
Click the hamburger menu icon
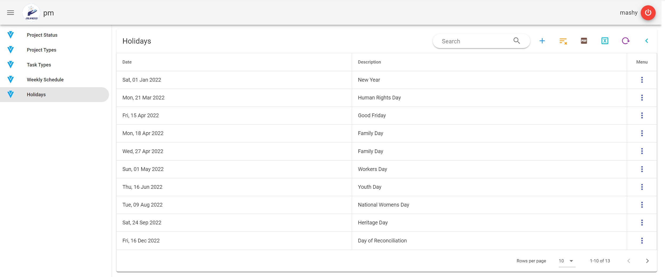click(x=10, y=12)
